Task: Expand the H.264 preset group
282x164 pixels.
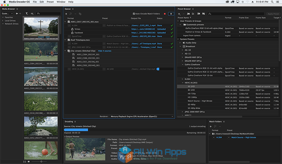Action: [182, 79]
